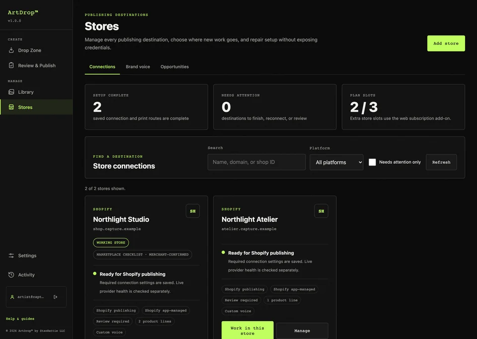Viewport: 477px width, 339px height.
Task: Click the Stores shop icon in sidebar
Action: click(x=11, y=107)
